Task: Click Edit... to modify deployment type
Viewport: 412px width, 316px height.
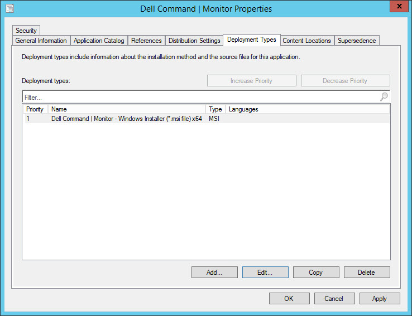Action: click(x=265, y=273)
